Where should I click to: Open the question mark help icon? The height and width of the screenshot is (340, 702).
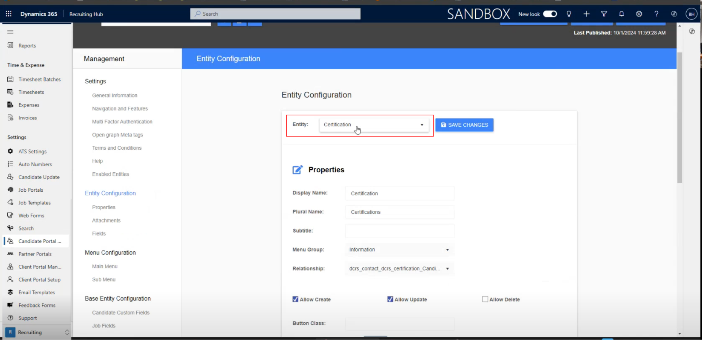tap(656, 14)
